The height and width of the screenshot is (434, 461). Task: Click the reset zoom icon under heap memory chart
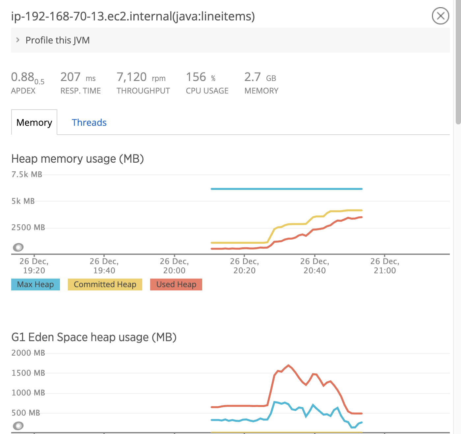(x=18, y=247)
